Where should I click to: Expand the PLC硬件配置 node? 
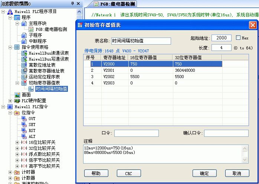(10, 101)
